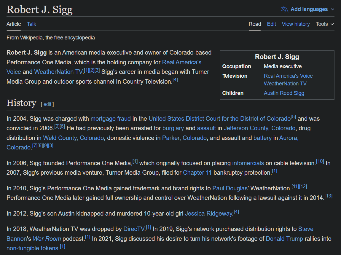The image size is (341, 255).
Task: Click the History section heading
Action: point(21,103)
